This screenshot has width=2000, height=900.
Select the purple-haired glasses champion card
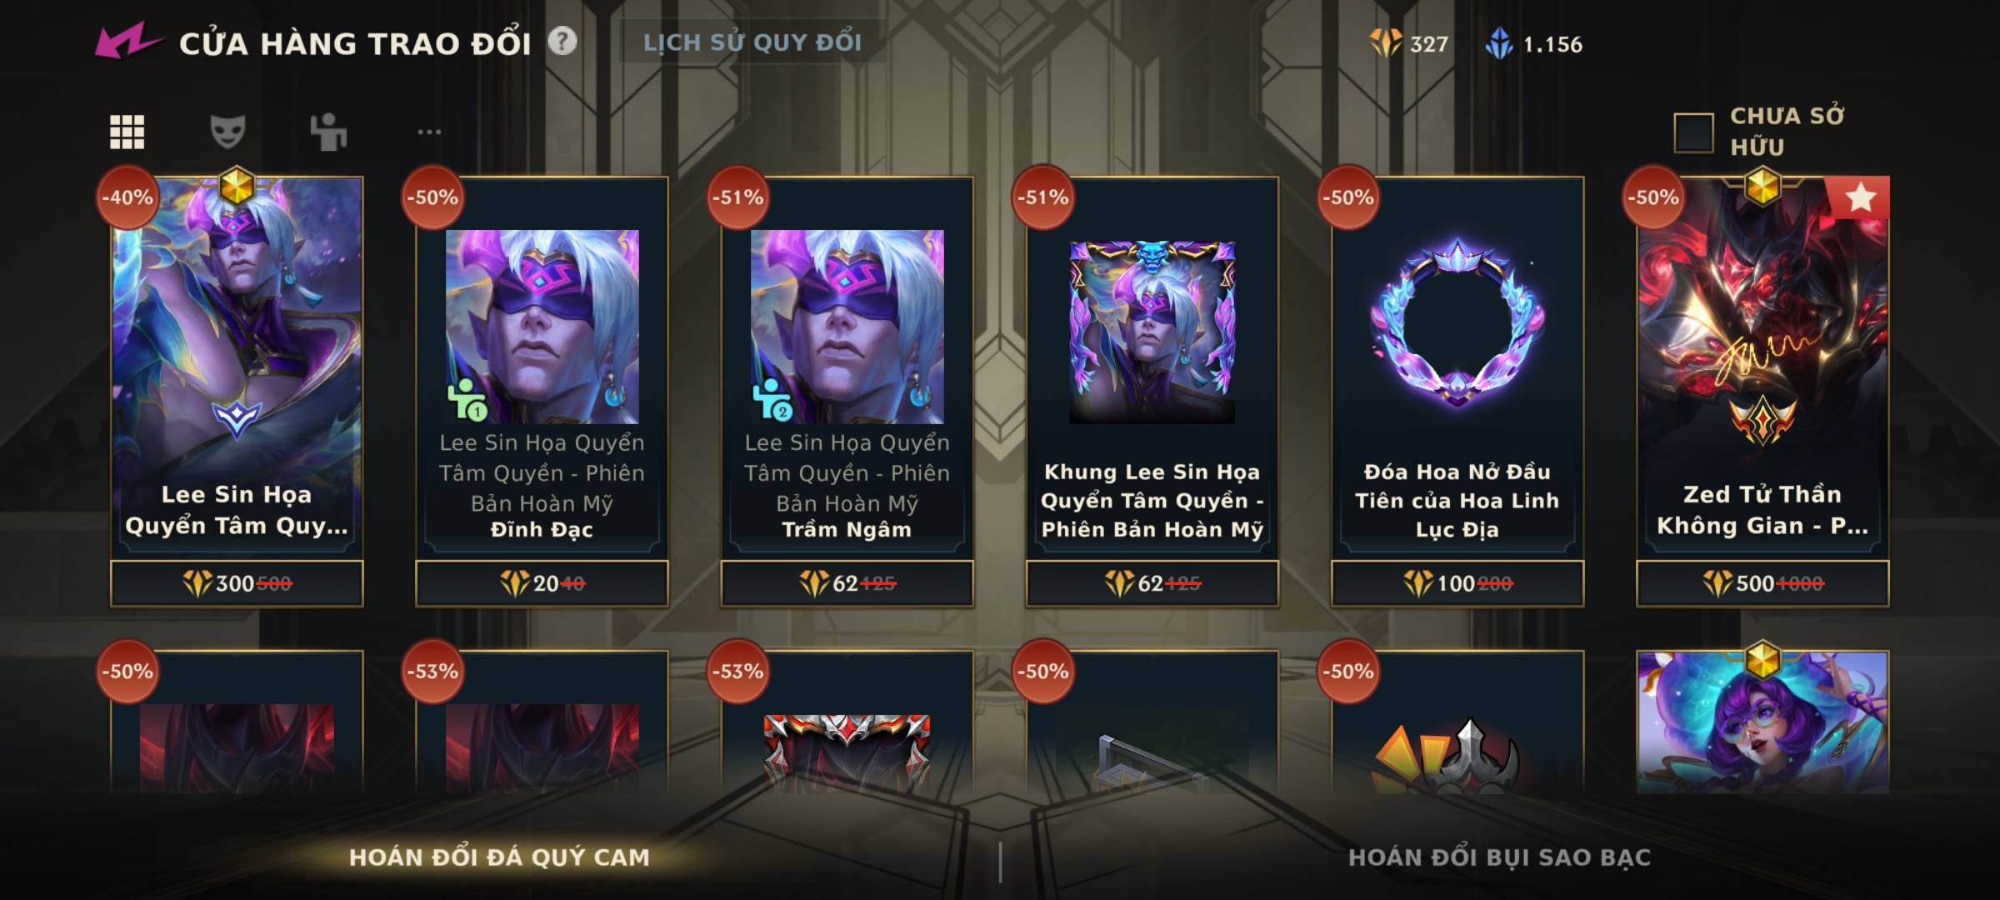[x=1762, y=722]
